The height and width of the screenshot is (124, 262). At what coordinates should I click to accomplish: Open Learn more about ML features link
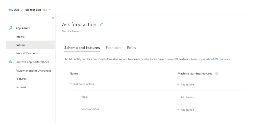pos(211,59)
